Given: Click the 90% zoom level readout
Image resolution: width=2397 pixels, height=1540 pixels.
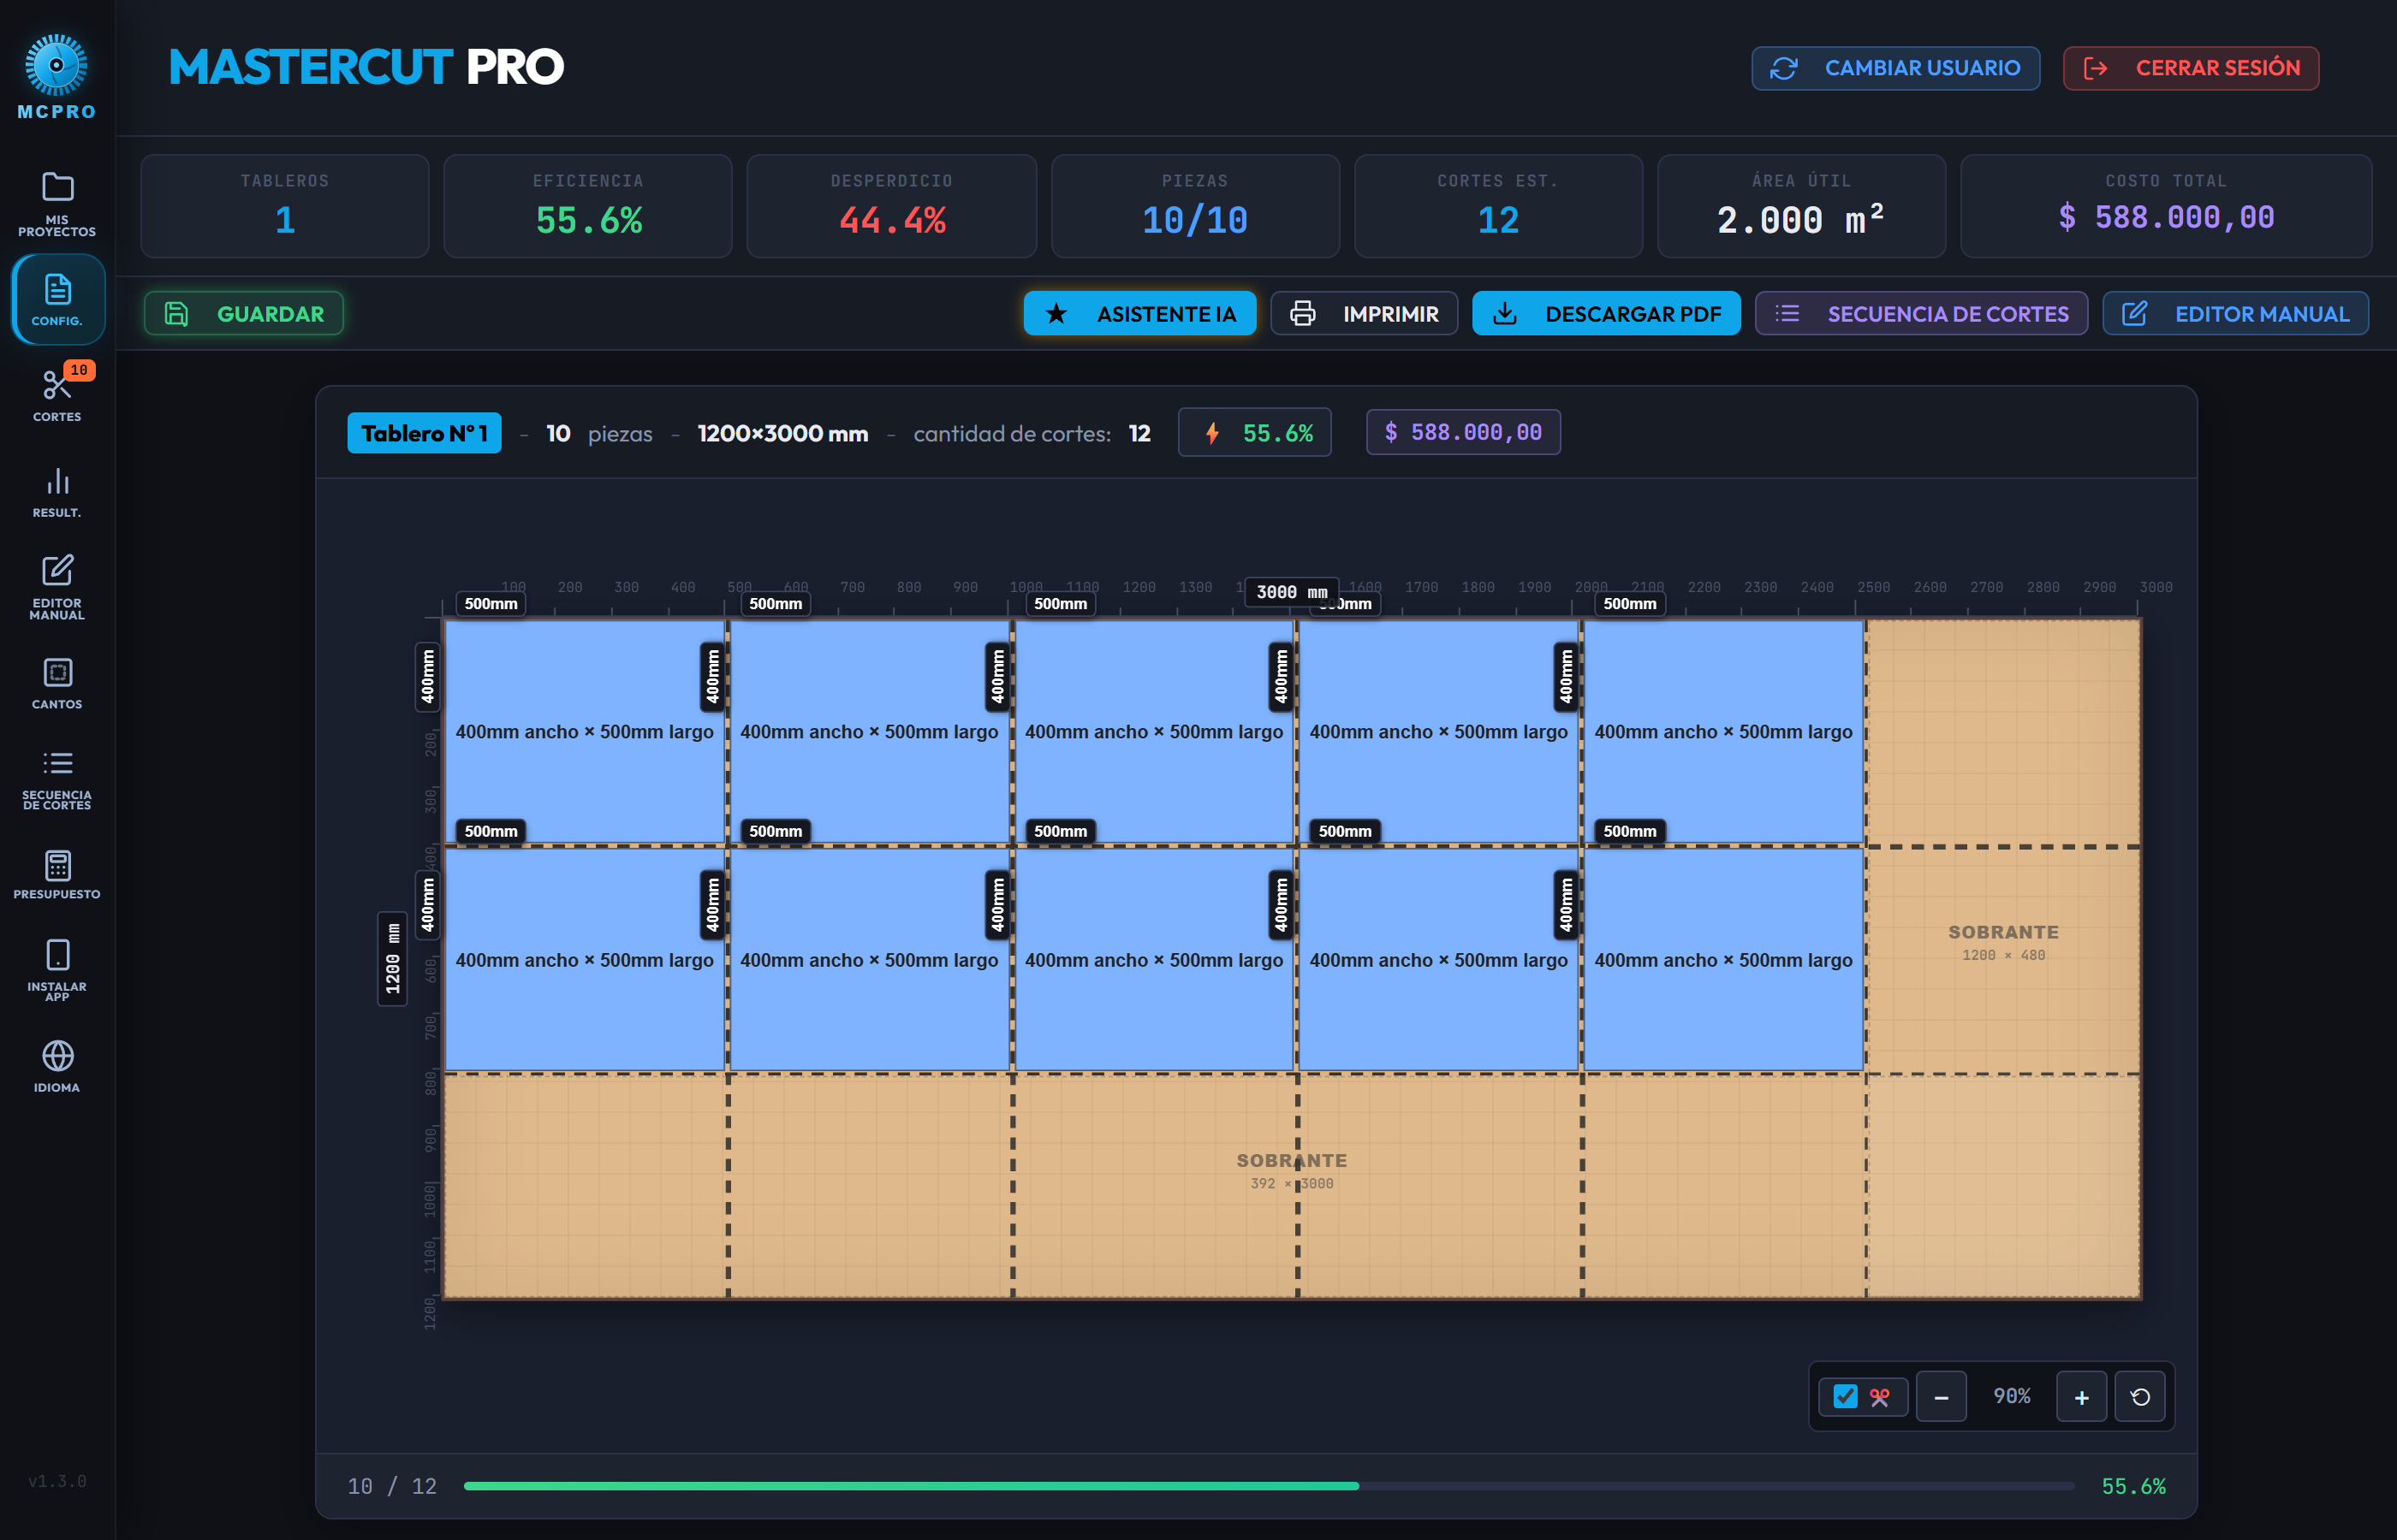Looking at the screenshot, I should [2012, 1396].
